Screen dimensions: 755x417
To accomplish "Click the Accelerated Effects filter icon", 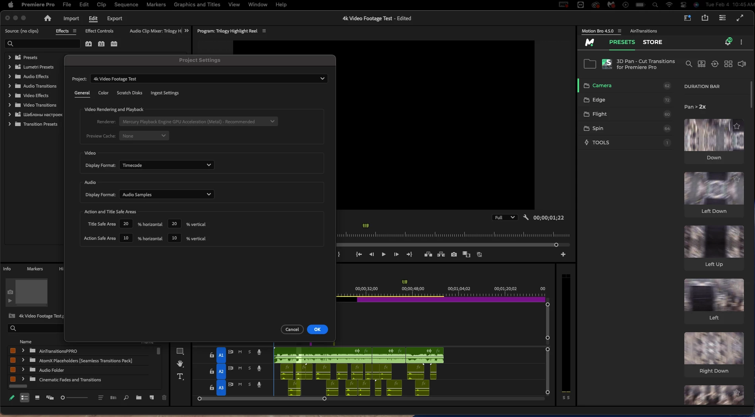I will tap(89, 44).
